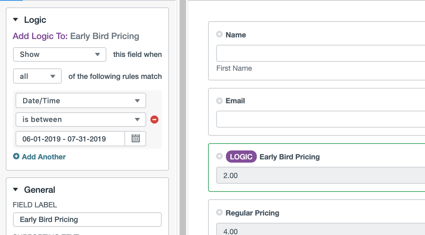Click the Add Another link
Screen dimensions: 425x235
[x=43, y=157]
